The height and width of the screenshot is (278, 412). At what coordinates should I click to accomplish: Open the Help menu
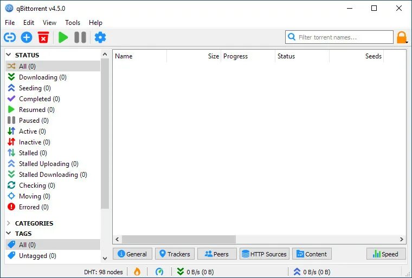95,23
